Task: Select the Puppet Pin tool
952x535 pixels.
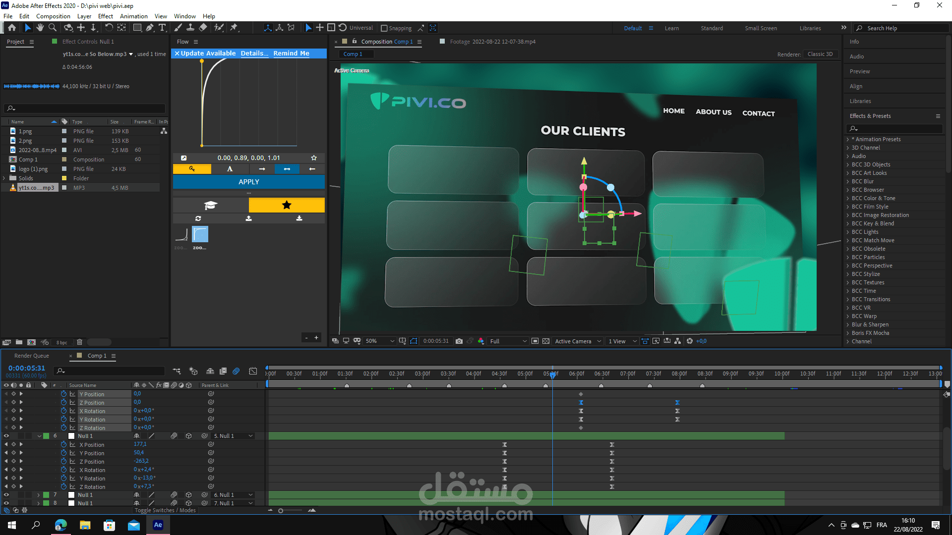Action: [234, 28]
